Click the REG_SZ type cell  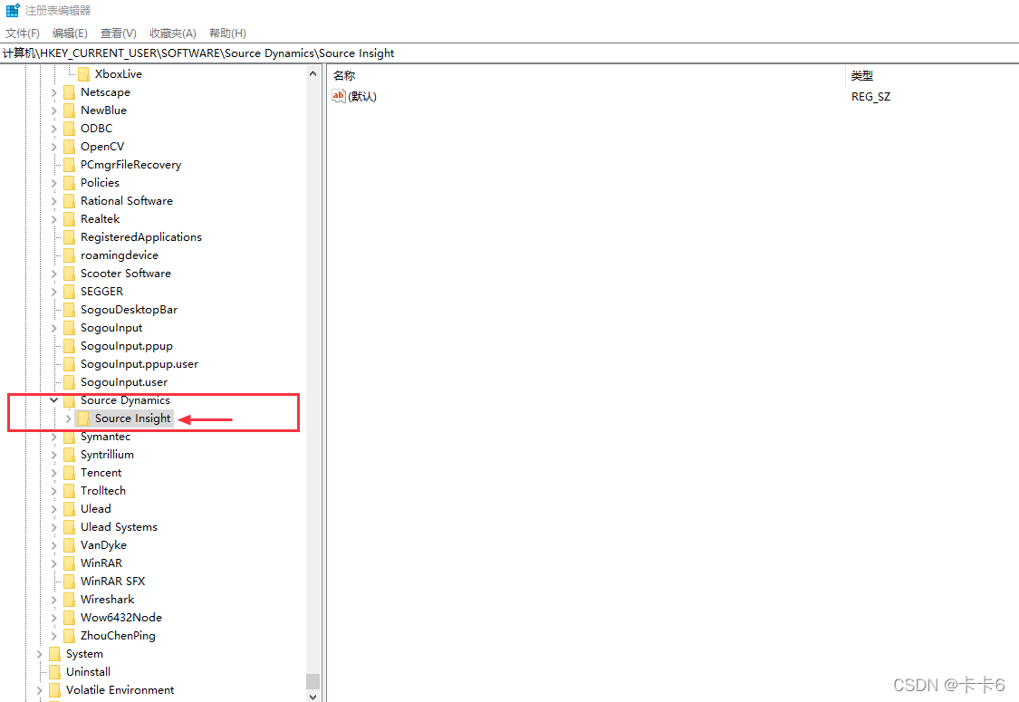(x=870, y=97)
